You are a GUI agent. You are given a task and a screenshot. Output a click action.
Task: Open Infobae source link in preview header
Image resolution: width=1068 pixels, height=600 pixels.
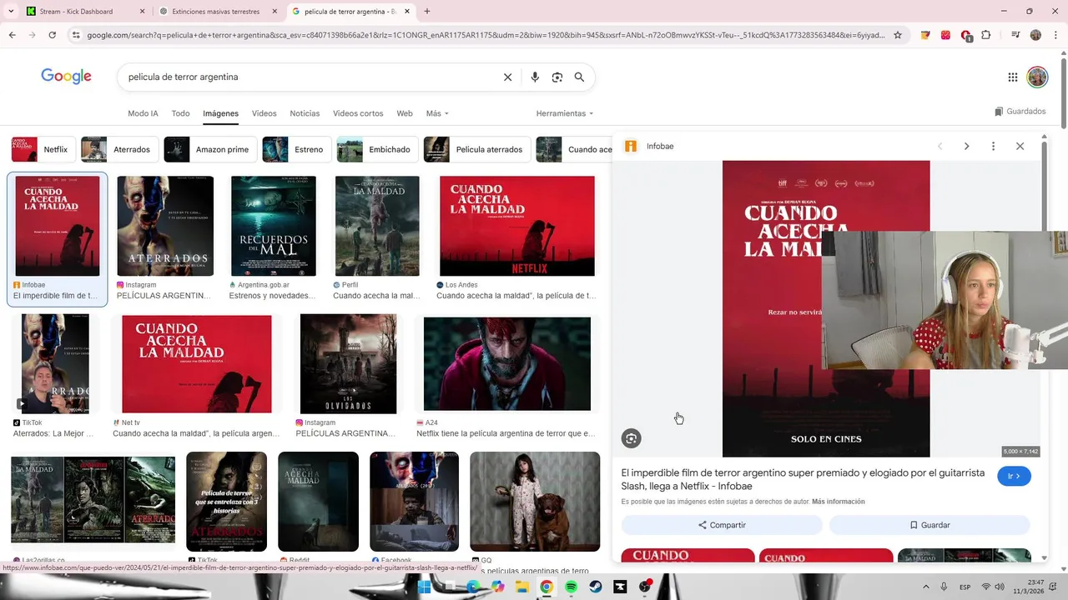tap(649, 146)
